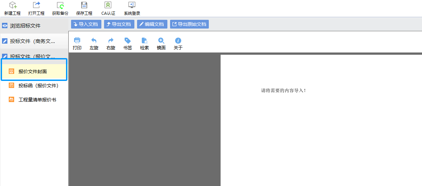422x186 pixels.
Task: Open 投标文件（报价文... section
Action: pyautogui.click(x=34, y=56)
